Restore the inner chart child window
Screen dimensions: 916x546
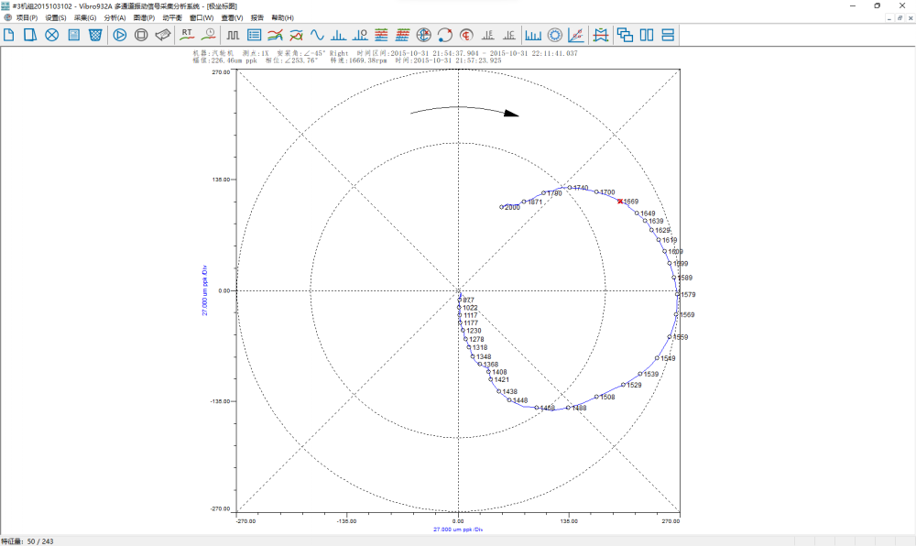tap(900, 18)
